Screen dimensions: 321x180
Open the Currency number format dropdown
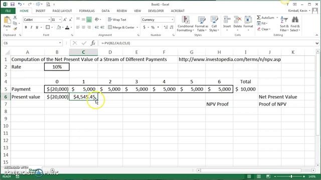173,19
